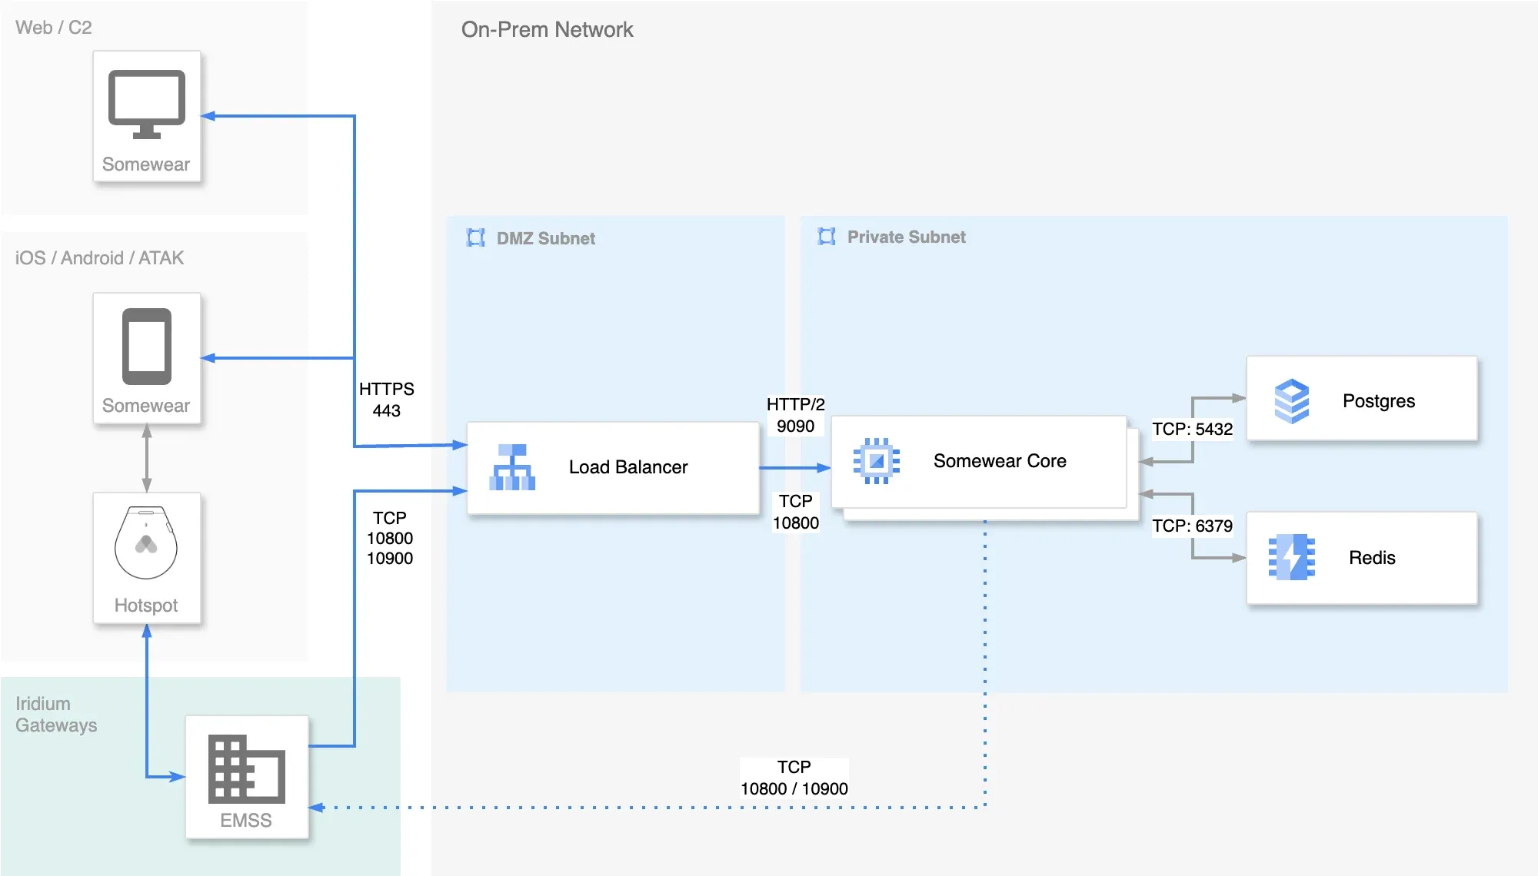Click the TCP 10800 label below the arrow
The image size is (1538, 876).
(x=796, y=512)
